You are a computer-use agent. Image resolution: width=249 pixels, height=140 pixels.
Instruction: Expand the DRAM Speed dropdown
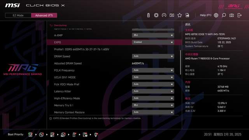point(153,56)
